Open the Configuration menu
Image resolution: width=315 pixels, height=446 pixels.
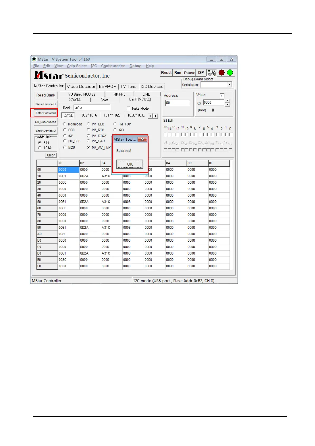point(113,66)
